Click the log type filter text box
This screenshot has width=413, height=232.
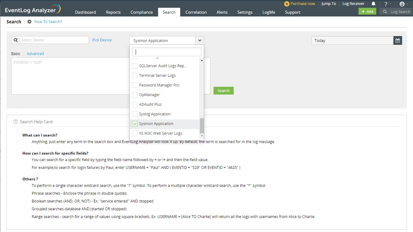click(x=167, y=52)
